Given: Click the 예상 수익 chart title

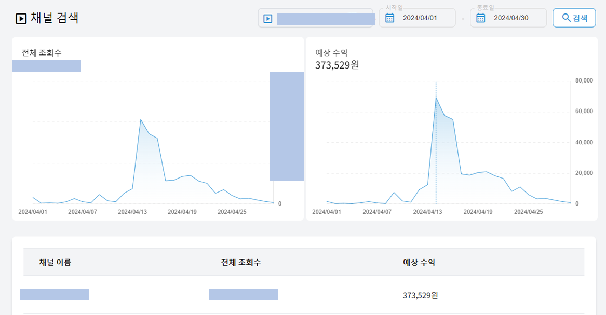Looking at the screenshot, I should pos(331,53).
